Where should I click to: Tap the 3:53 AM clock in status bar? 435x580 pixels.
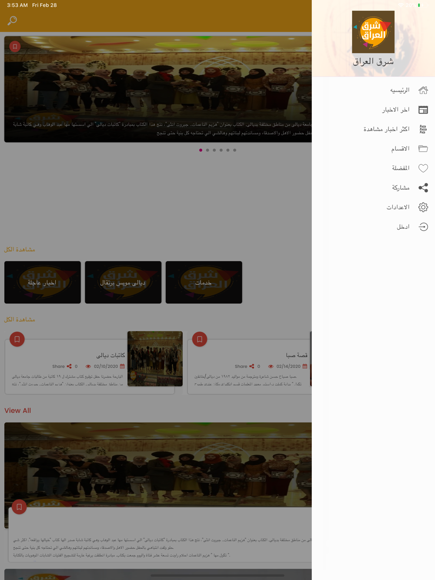tap(17, 5)
